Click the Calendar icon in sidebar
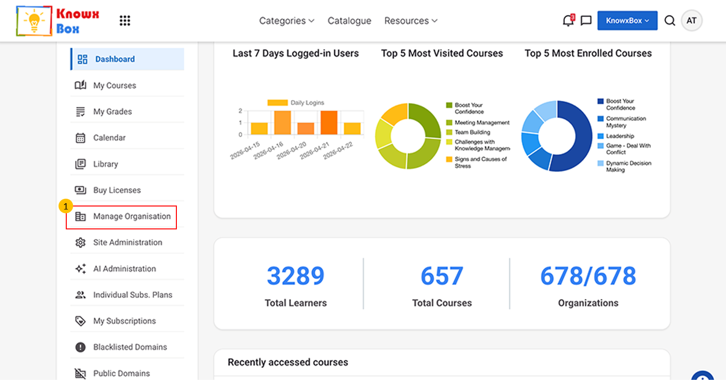The height and width of the screenshot is (380, 726). 80,138
